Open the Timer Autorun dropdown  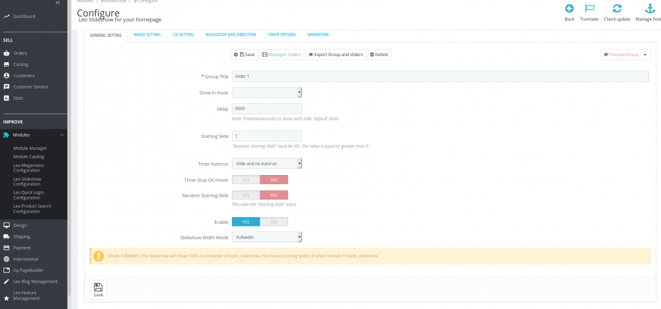267,163
